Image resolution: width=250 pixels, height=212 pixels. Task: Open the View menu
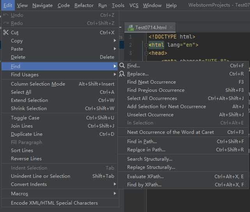pyautogui.click(x=22, y=5)
